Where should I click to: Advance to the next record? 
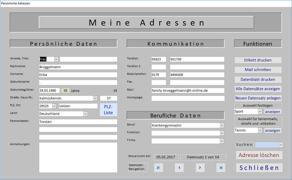click(200, 168)
